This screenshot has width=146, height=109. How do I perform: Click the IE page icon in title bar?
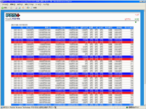point(1,1)
